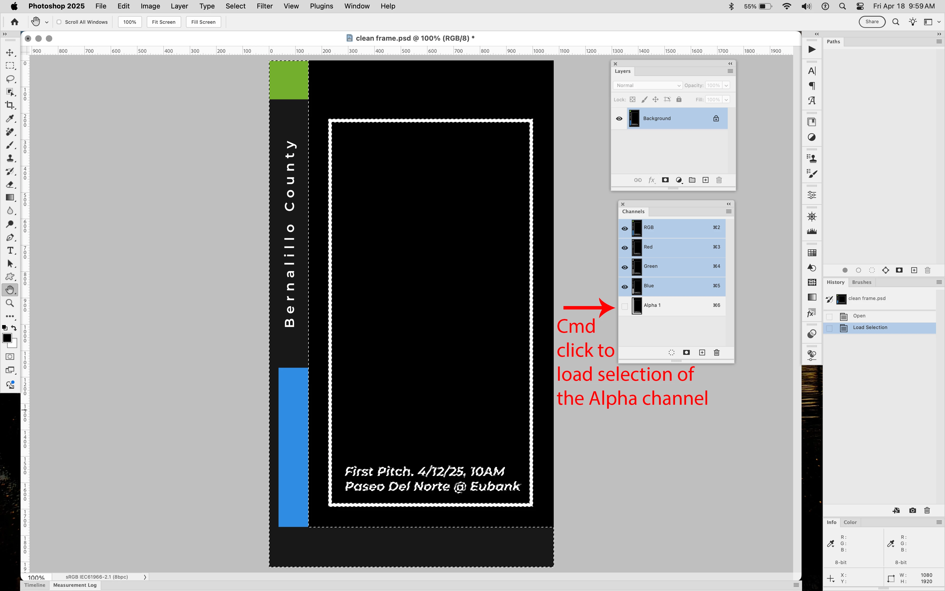Viewport: 945px width, 591px height.
Task: Select the Eraser tool
Action: pyautogui.click(x=10, y=184)
